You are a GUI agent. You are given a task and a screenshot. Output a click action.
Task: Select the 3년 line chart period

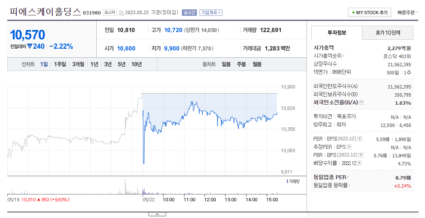[107, 64]
